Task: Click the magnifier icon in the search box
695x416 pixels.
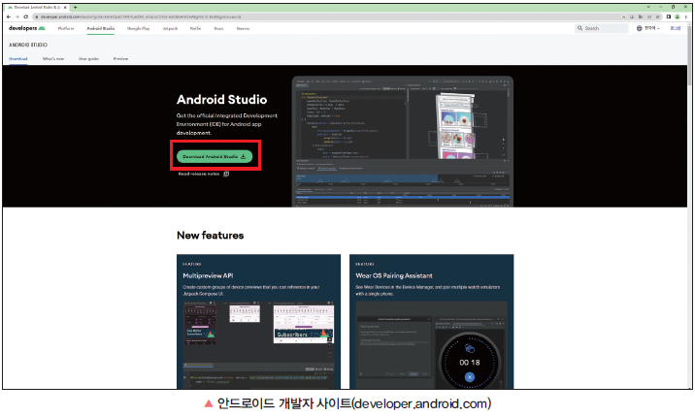Action: coord(579,28)
